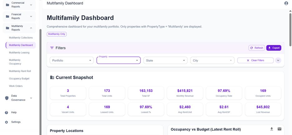Open the Portfolio dropdown

pyautogui.click(x=72, y=61)
